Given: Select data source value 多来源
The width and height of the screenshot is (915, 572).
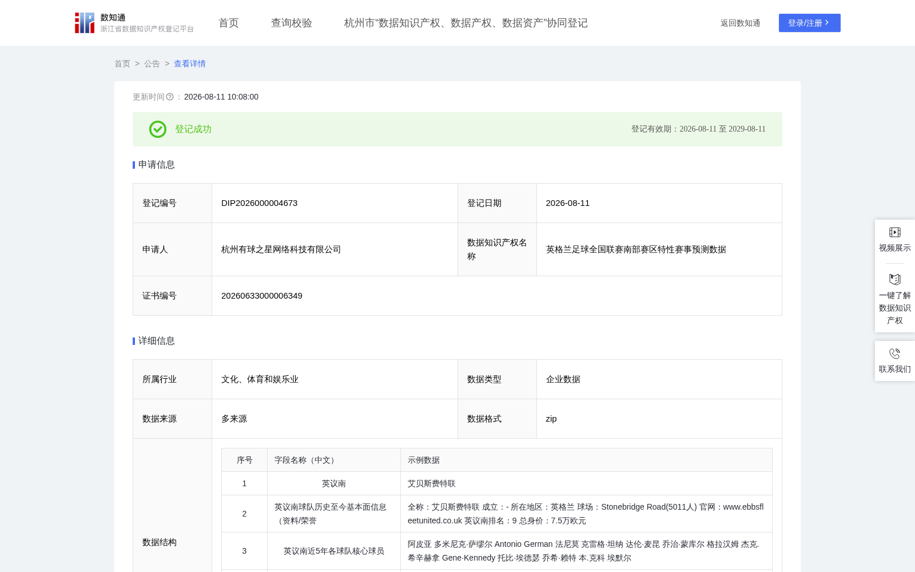Looking at the screenshot, I should (x=234, y=419).
